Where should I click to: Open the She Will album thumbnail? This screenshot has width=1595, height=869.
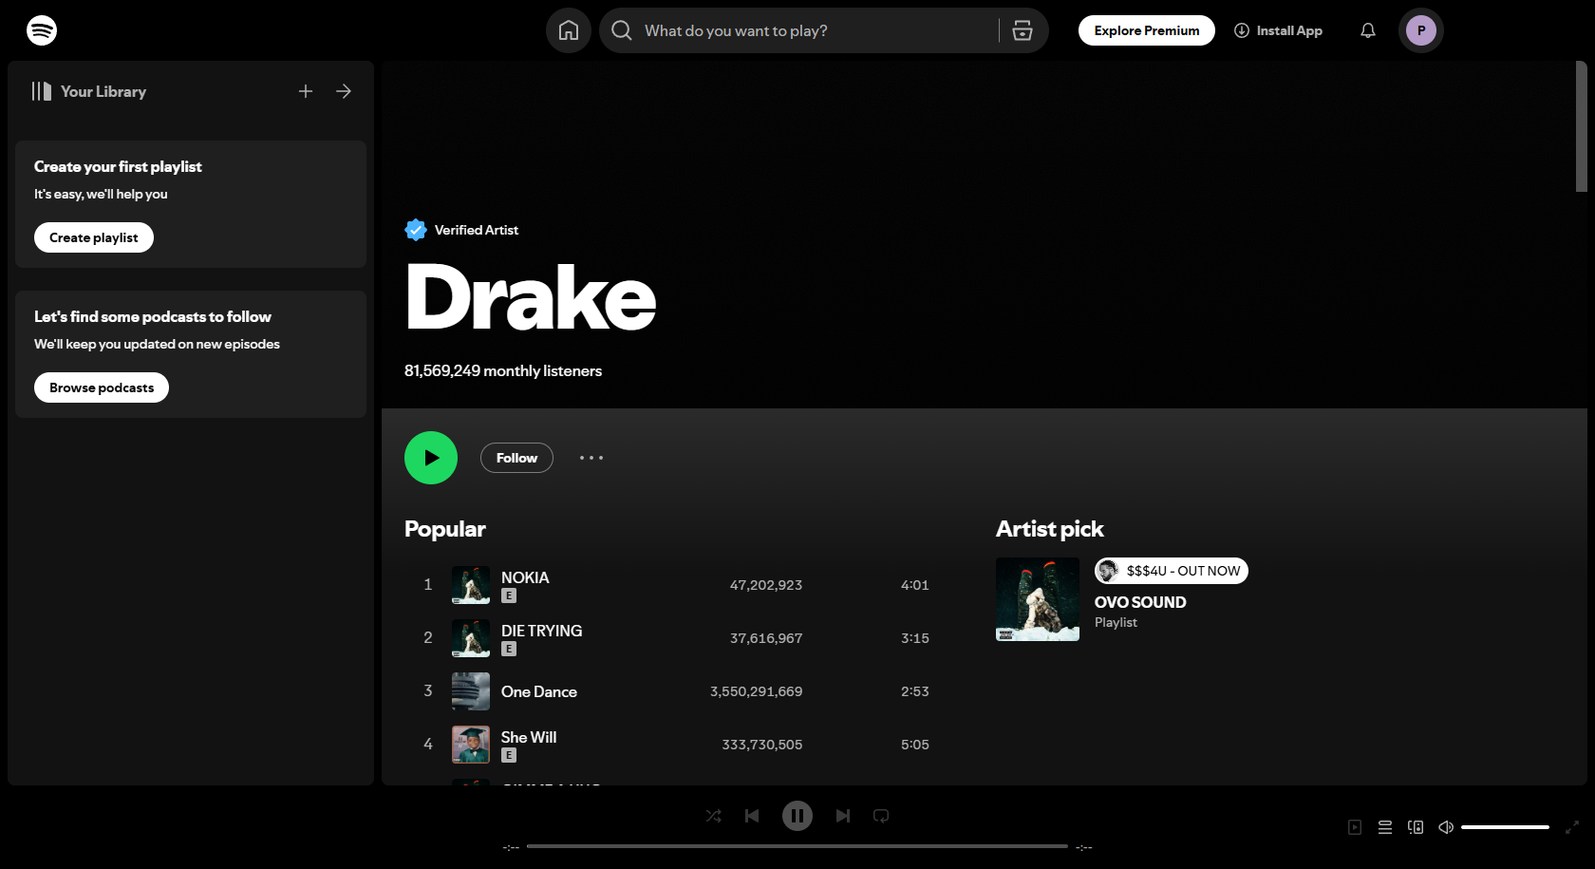pos(471,745)
